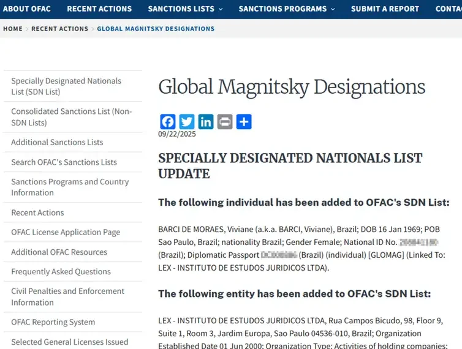Click the Global Magnitsky Designations page title

tap(292, 87)
